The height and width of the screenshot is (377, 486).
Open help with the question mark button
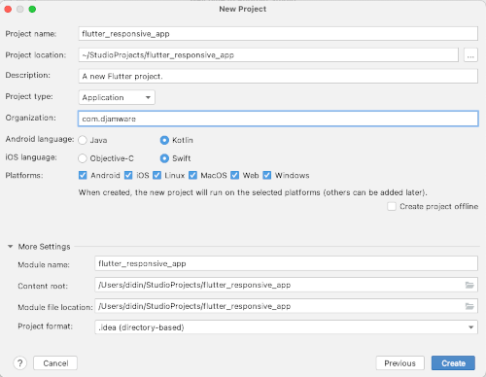[19, 363]
